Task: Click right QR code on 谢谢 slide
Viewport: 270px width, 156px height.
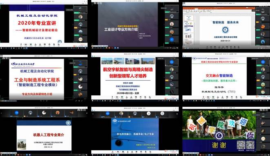Action: tap(250, 145)
